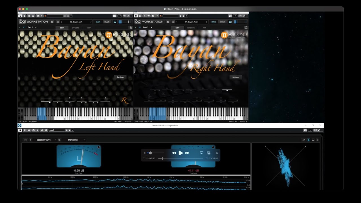The height and width of the screenshot is (203, 361).
Task: Toggle Read automation in SuperVision header
Action: click(x=25, y=130)
